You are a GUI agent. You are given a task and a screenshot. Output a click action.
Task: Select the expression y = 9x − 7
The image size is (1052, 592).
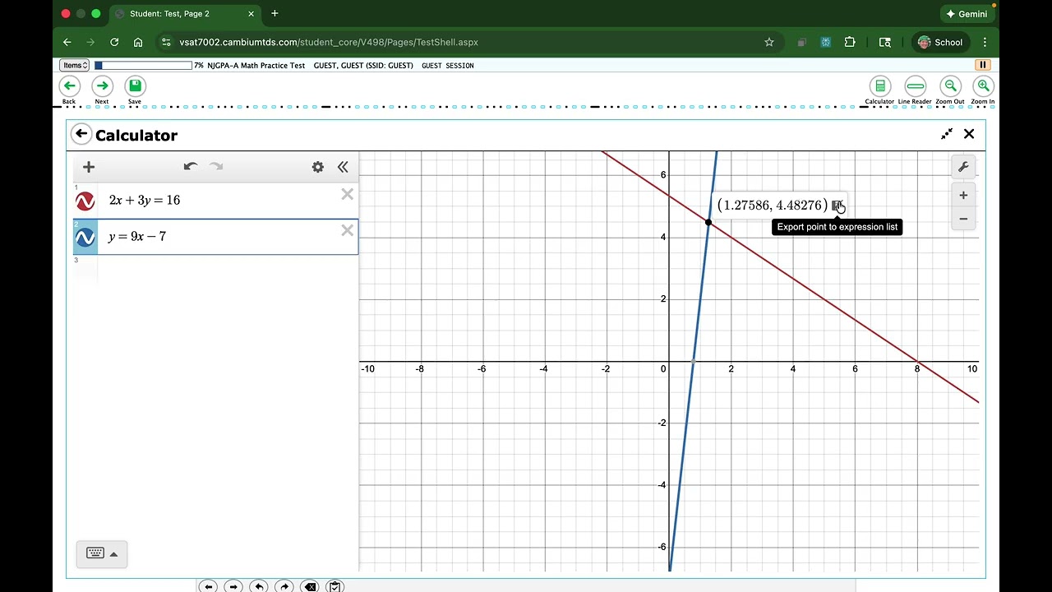coord(137,236)
